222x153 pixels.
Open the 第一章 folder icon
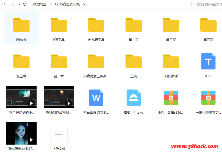(59, 61)
